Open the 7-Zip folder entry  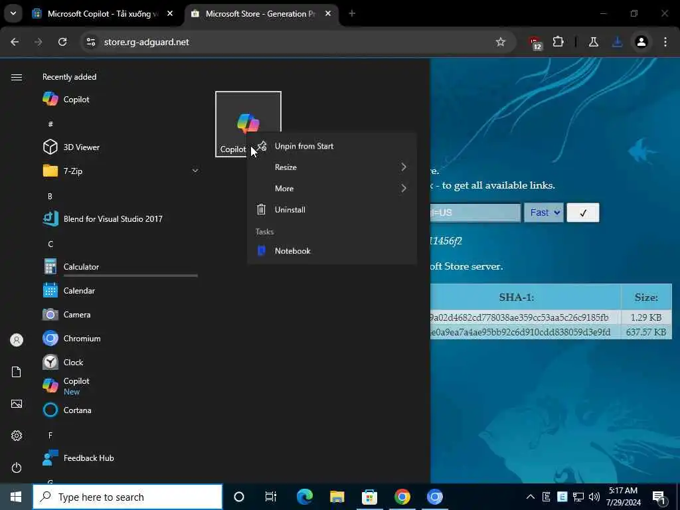point(120,171)
